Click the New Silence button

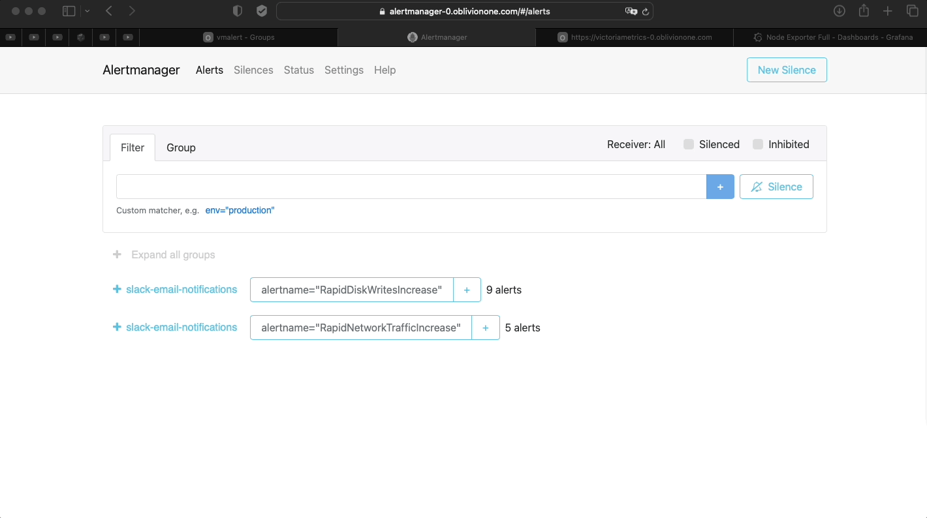click(786, 70)
